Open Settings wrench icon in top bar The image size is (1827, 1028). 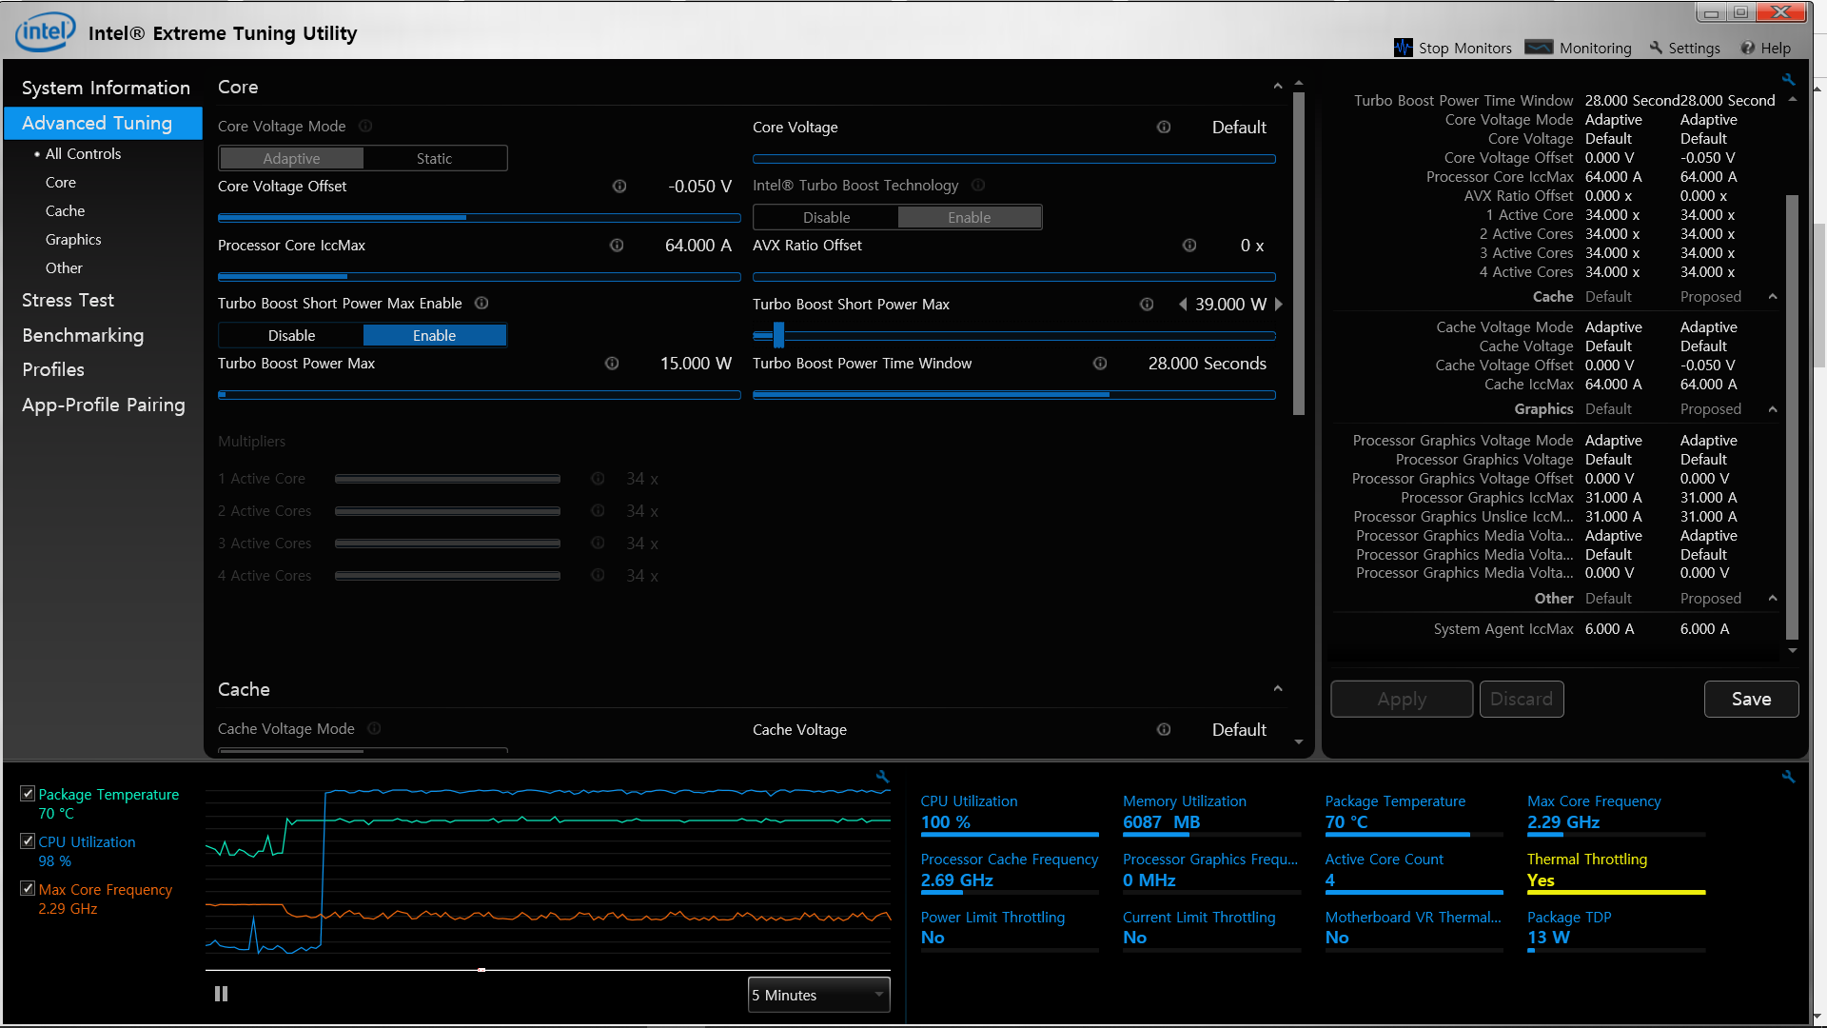click(1656, 48)
